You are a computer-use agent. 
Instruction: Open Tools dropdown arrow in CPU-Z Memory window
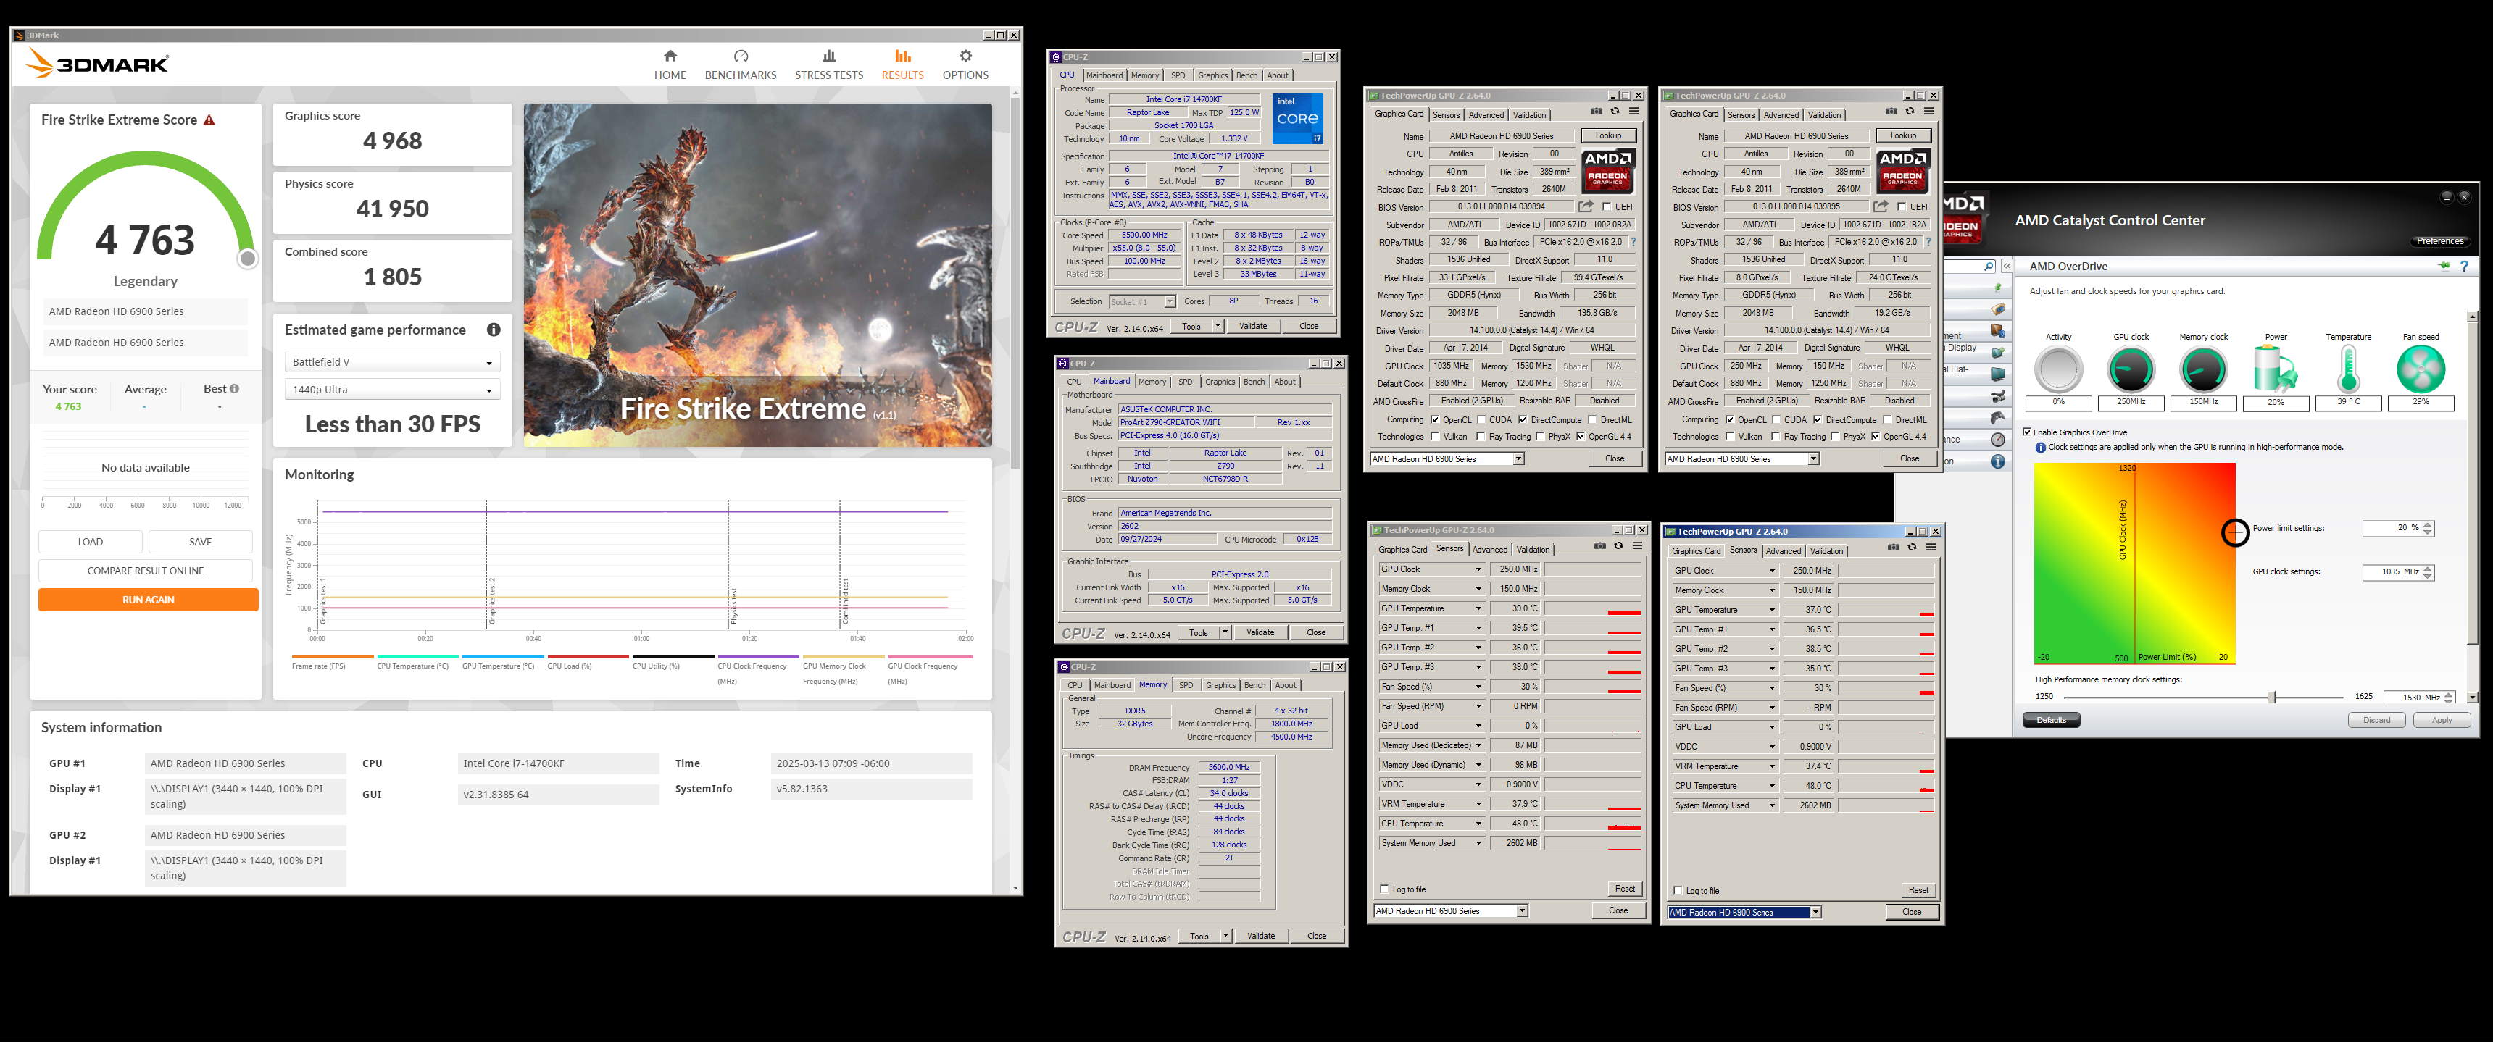tap(1226, 937)
